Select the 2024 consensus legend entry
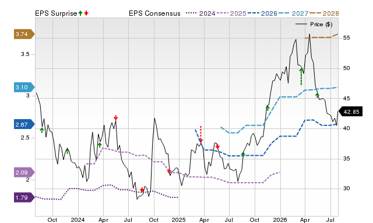Image resolution: width=373 pixels, height=223 pixels. 200,13
